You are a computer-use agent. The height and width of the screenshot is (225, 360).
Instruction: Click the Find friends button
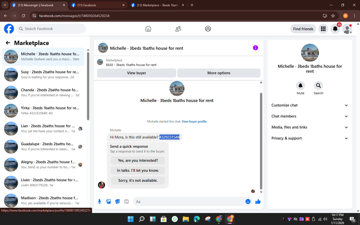pos(303,29)
